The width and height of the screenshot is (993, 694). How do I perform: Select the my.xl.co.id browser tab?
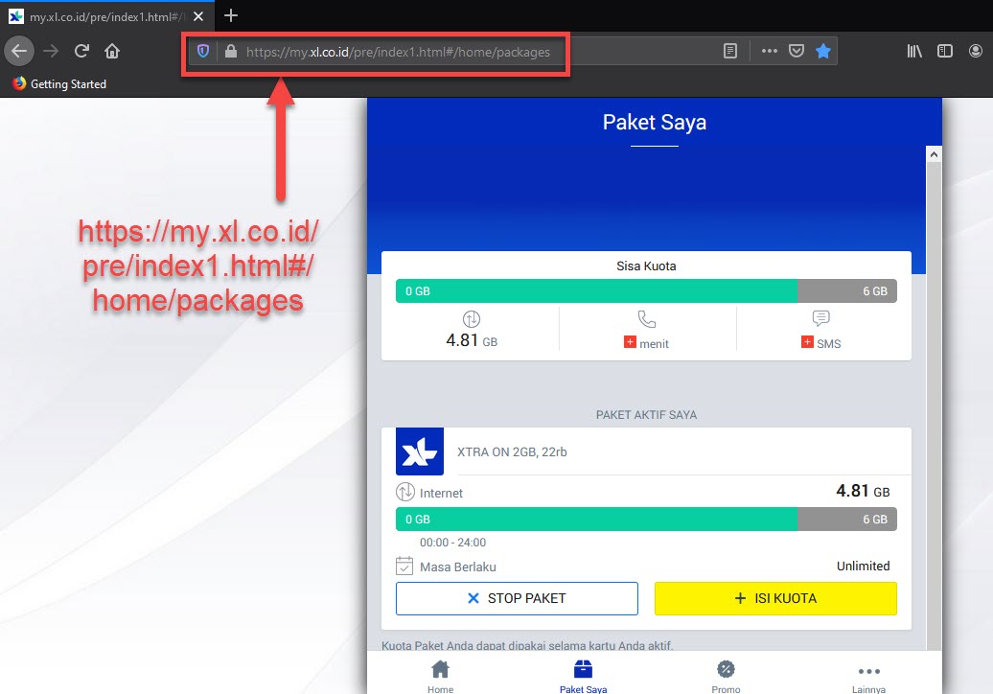(107, 16)
